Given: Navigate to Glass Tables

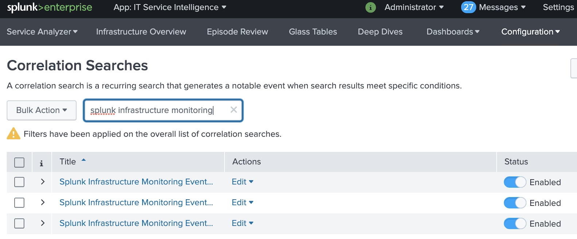Looking at the screenshot, I should pos(313,32).
